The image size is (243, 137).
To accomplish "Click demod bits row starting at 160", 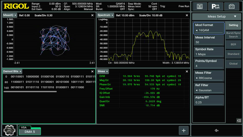I will coord(44,88).
